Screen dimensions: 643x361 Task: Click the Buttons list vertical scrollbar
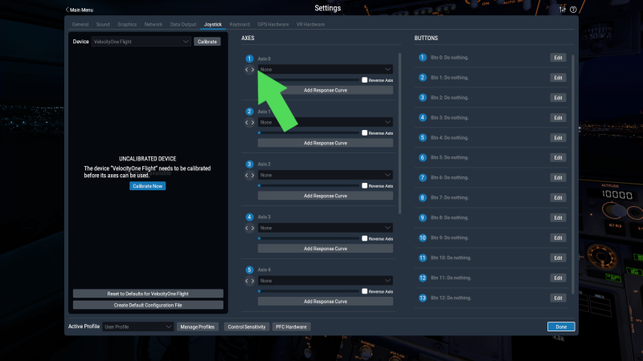573,174
